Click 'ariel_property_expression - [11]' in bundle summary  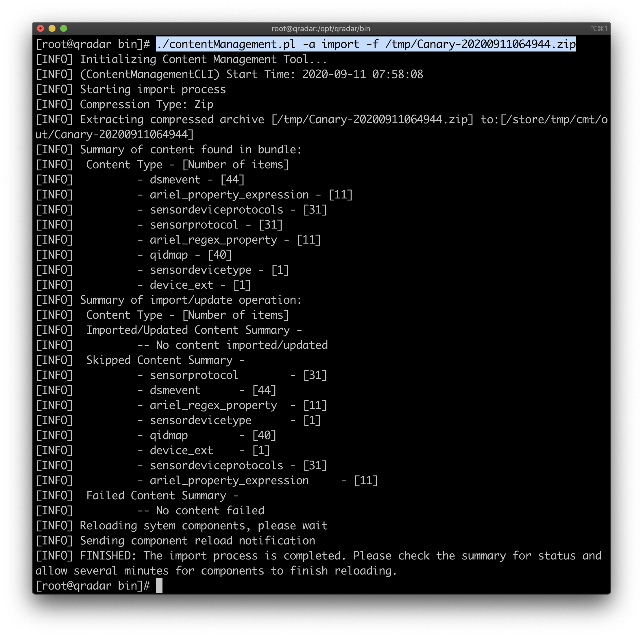click(x=245, y=195)
